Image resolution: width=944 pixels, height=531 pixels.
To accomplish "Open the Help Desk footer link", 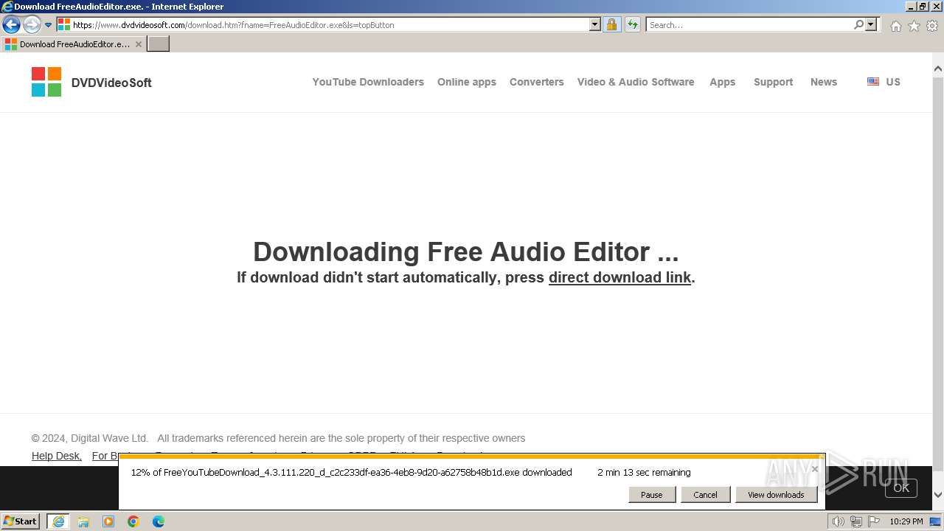I will 57,456.
